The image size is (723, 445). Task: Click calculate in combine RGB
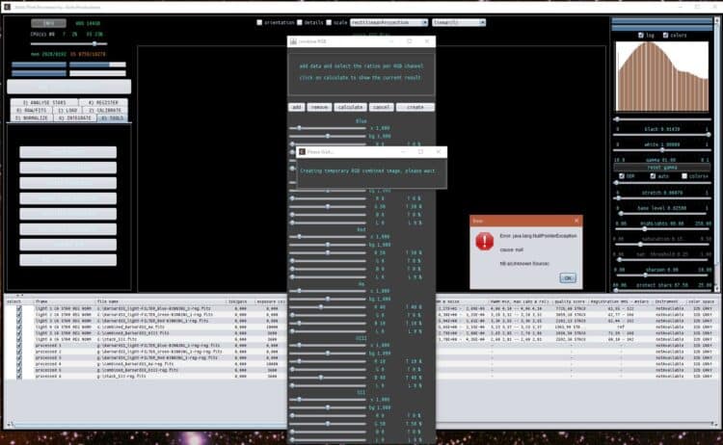point(351,107)
